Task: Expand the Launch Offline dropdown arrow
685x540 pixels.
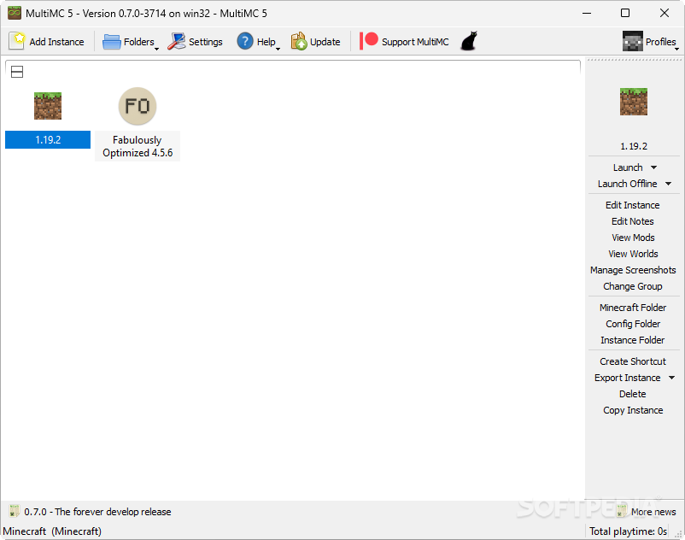Action: pyautogui.click(x=669, y=184)
